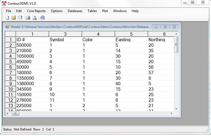
Task: Click the 'Easting' cell
Action: click(x=131, y=39)
